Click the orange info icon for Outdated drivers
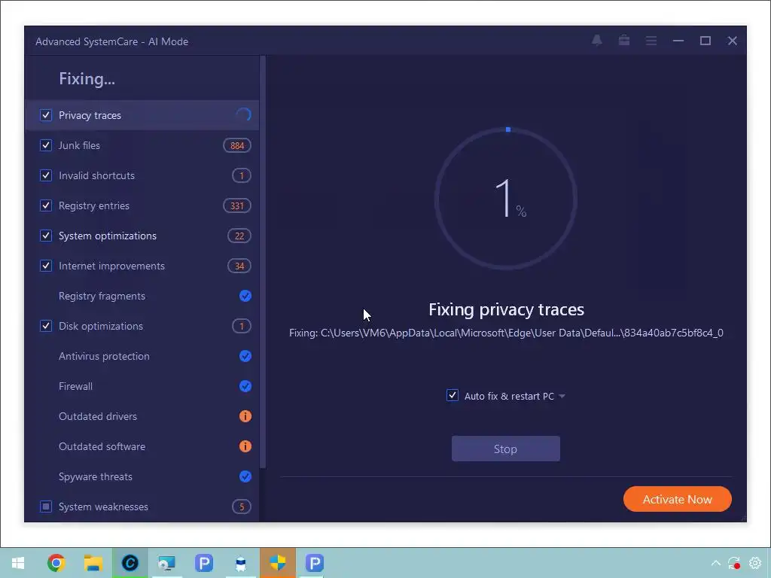The image size is (771, 578). pyautogui.click(x=245, y=416)
